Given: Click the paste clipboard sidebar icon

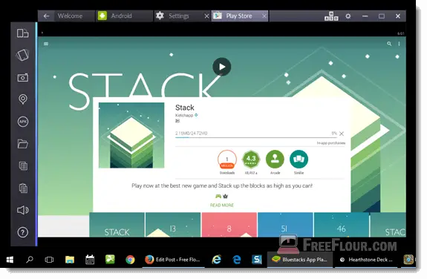Looking at the screenshot, I should coord(23,188).
